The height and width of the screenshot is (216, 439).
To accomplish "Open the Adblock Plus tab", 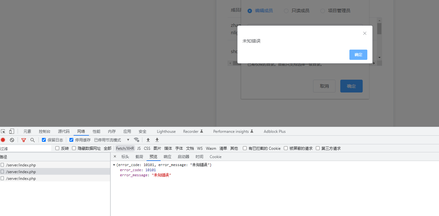I will point(275,131).
